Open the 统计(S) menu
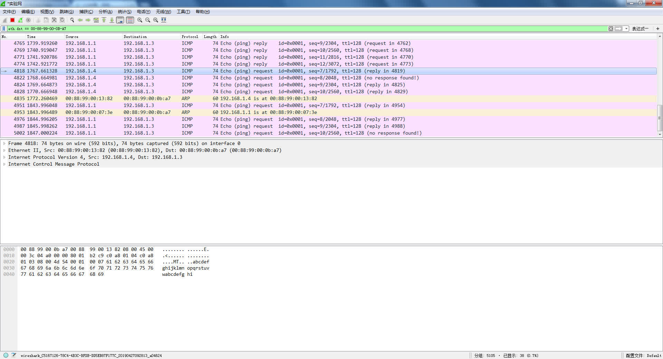 click(x=124, y=12)
